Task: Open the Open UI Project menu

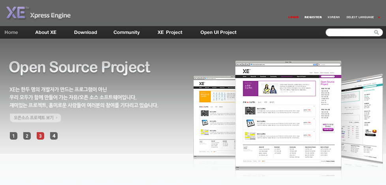Action: (218, 32)
